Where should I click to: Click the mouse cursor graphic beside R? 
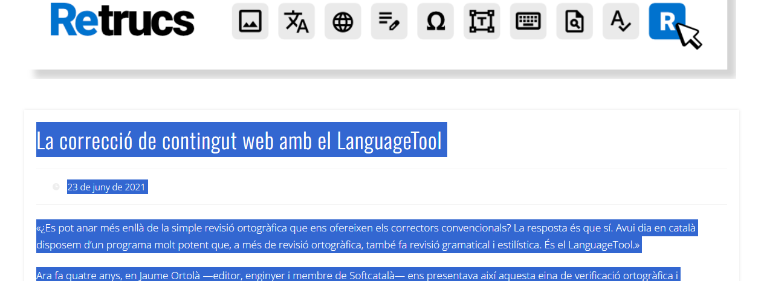coord(688,35)
